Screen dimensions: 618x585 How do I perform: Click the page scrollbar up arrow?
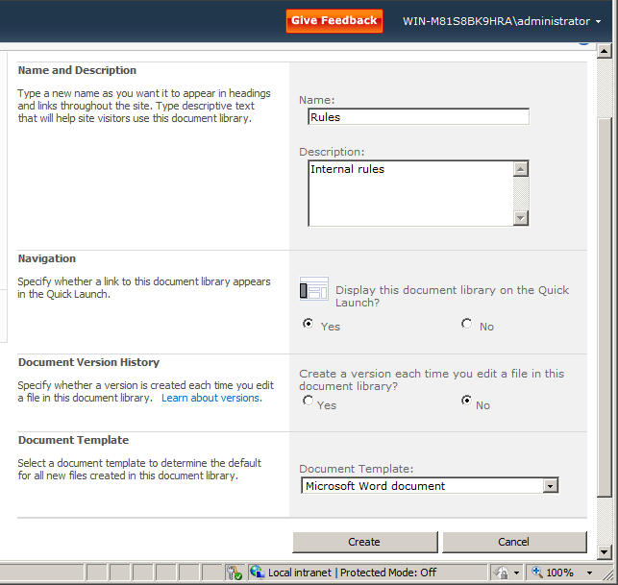pyautogui.click(x=605, y=51)
